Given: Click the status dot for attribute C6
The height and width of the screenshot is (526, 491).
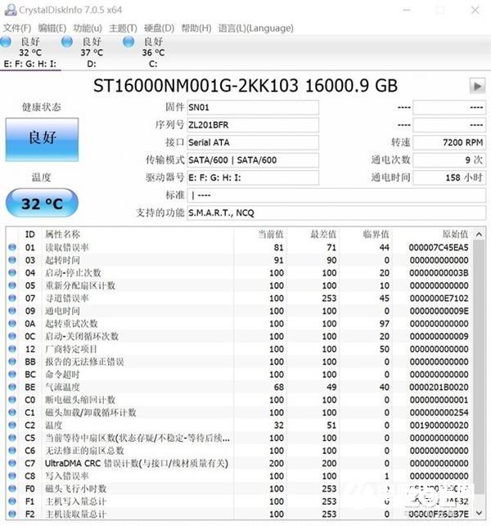Looking at the screenshot, I should [x=12, y=451].
